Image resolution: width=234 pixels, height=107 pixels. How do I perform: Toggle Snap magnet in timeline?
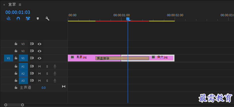(18, 18)
